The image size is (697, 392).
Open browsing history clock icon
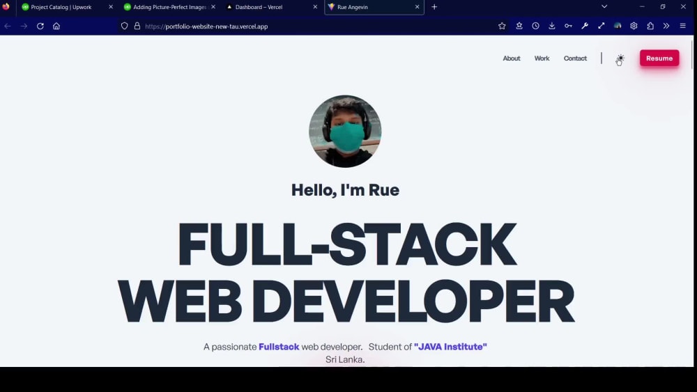click(x=535, y=26)
